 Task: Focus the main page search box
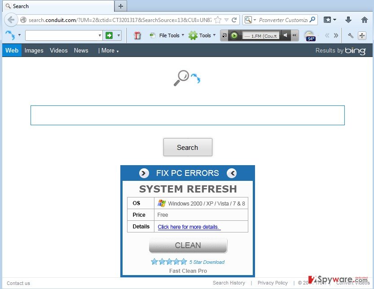pos(188,115)
